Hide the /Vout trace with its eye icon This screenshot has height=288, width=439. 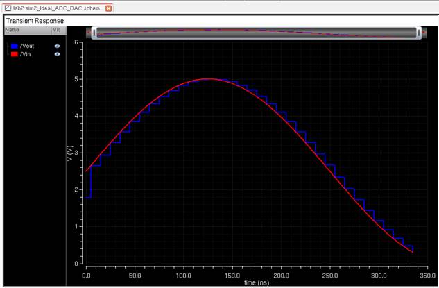(x=58, y=46)
